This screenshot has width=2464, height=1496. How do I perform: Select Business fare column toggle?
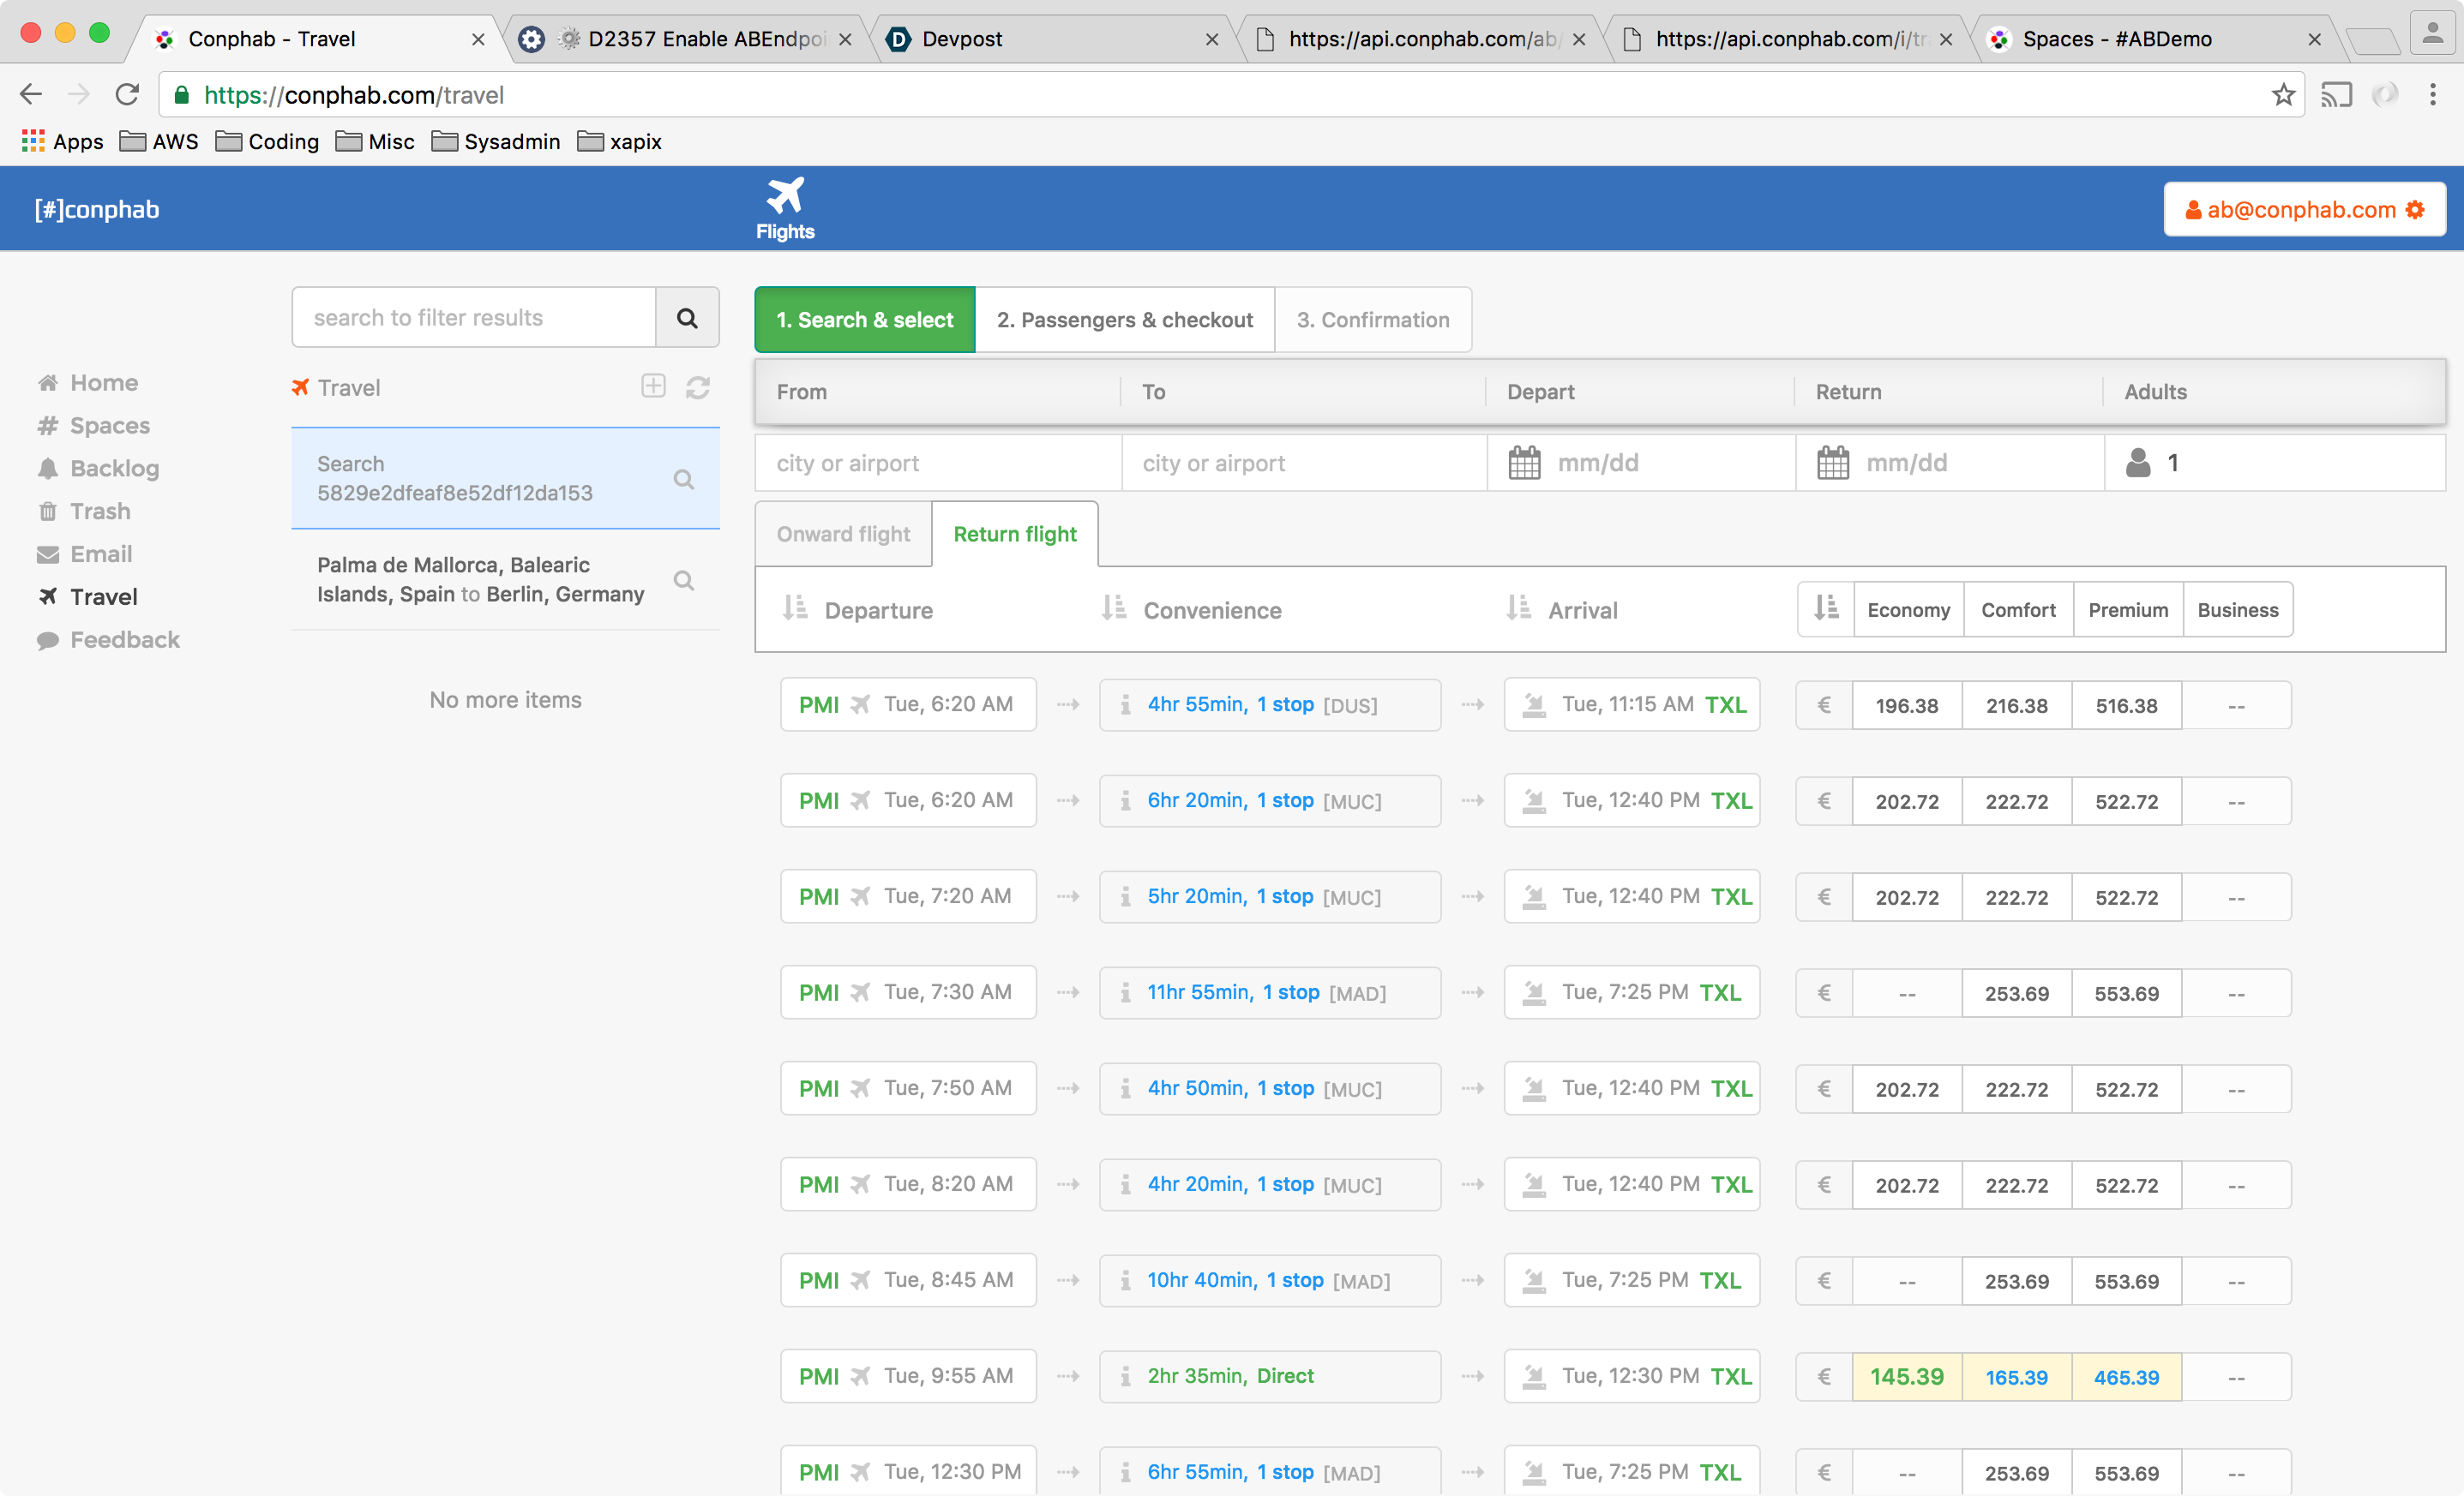[x=2237, y=609]
